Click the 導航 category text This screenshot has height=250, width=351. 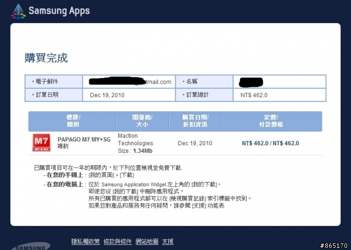point(63,146)
